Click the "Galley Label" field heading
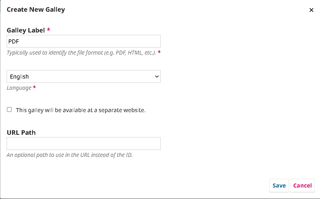The image size is (320, 199). [26, 30]
